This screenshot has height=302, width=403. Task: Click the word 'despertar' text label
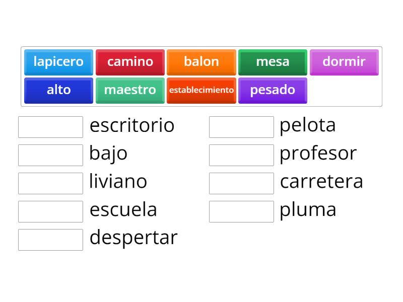pos(133,237)
